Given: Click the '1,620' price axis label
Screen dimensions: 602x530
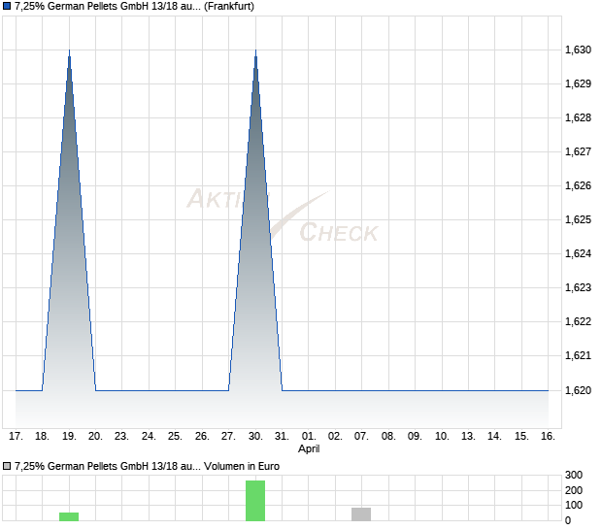Looking at the screenshot, I should pyautogui.click(x=578, y=390).
